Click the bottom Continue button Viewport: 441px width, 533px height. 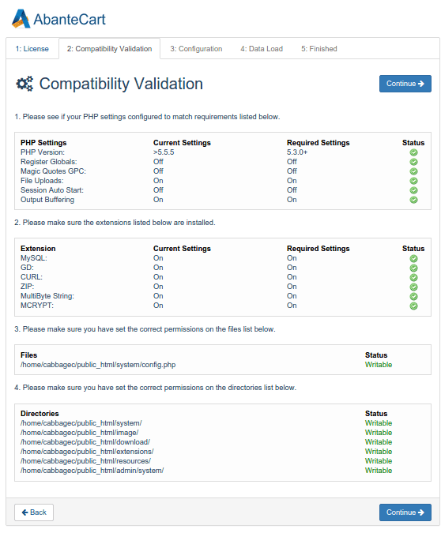click(405, 512)
